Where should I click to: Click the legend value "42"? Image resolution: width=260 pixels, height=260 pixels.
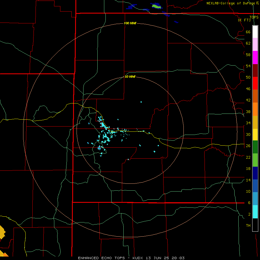tap(248, 100)
